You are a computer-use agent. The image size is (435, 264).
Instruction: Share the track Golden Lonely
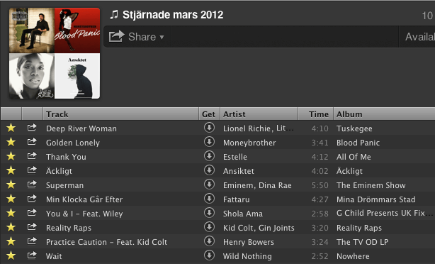[32, 142]
